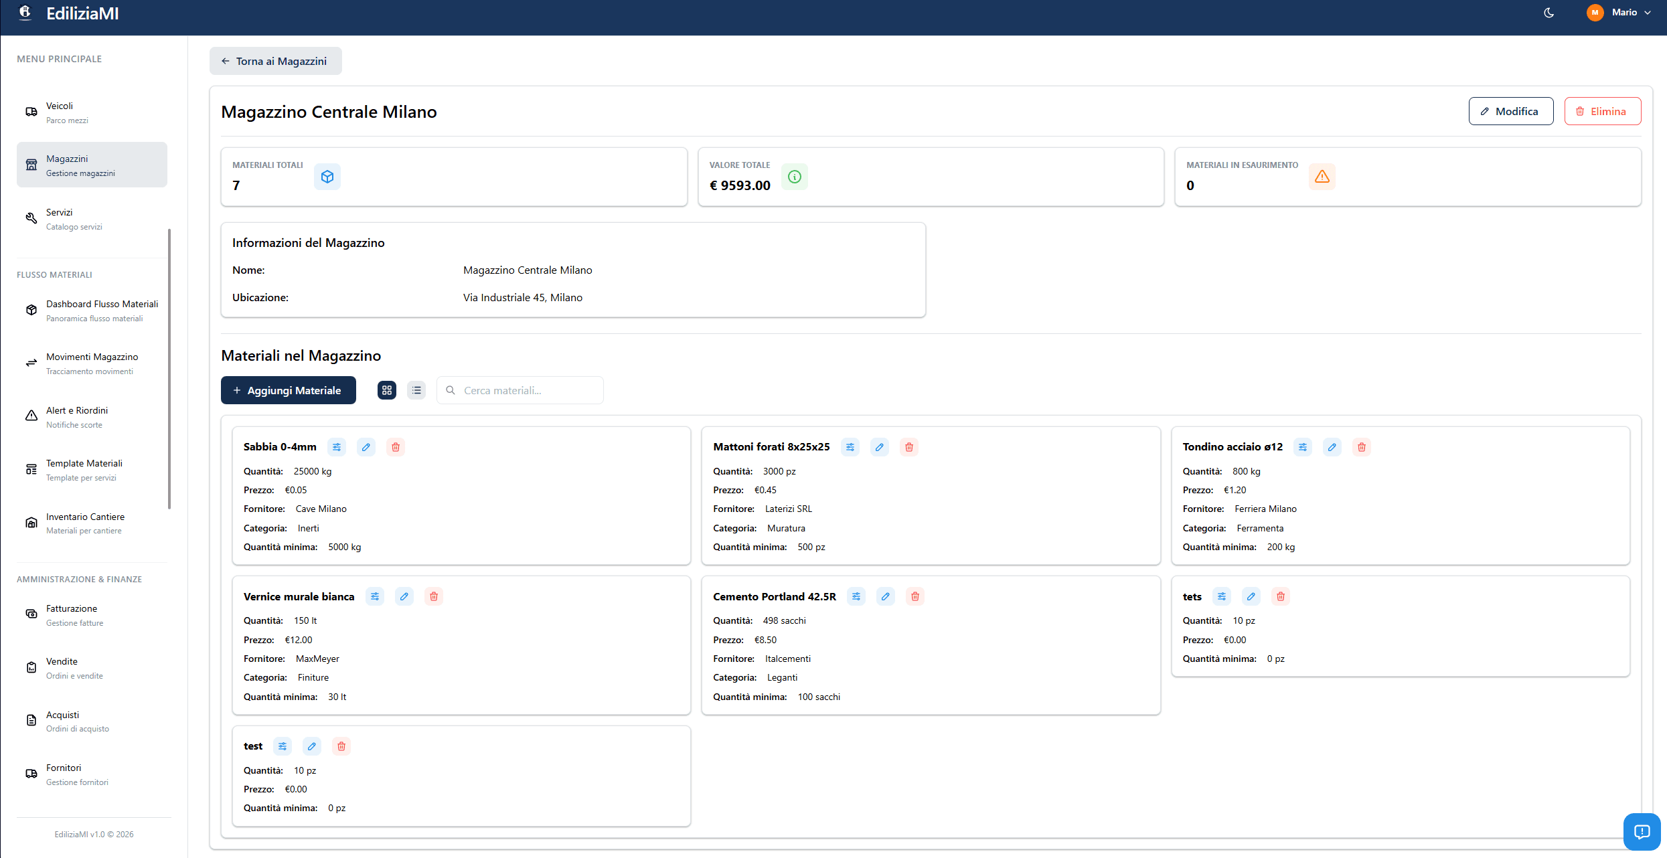Click Torna ai Magazzini back button
The height and width of the screenshot is (858, 1667).
tap(275, 61)
